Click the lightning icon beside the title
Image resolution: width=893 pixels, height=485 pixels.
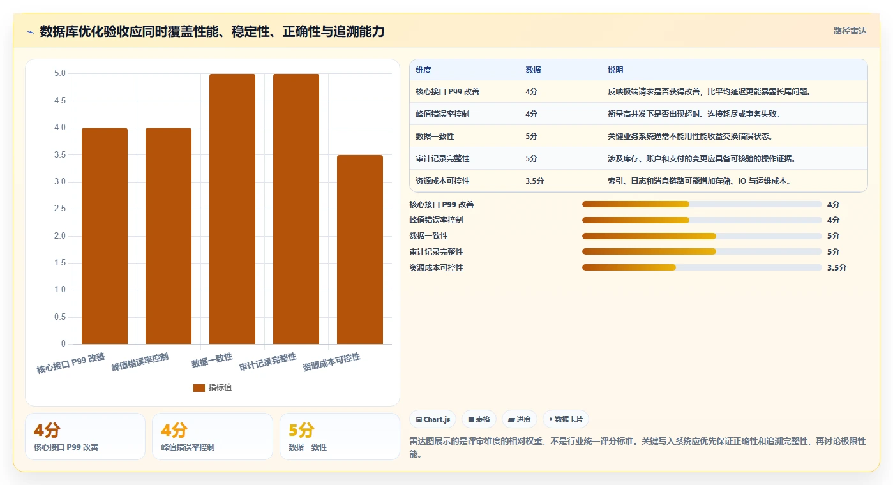click(30, 32)
